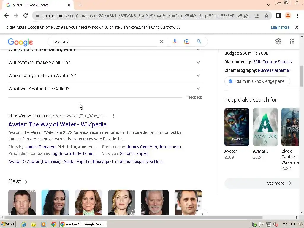The image size is (304, 228).
Task: Open the Chrome profile avatar menu
Action: 288,15
